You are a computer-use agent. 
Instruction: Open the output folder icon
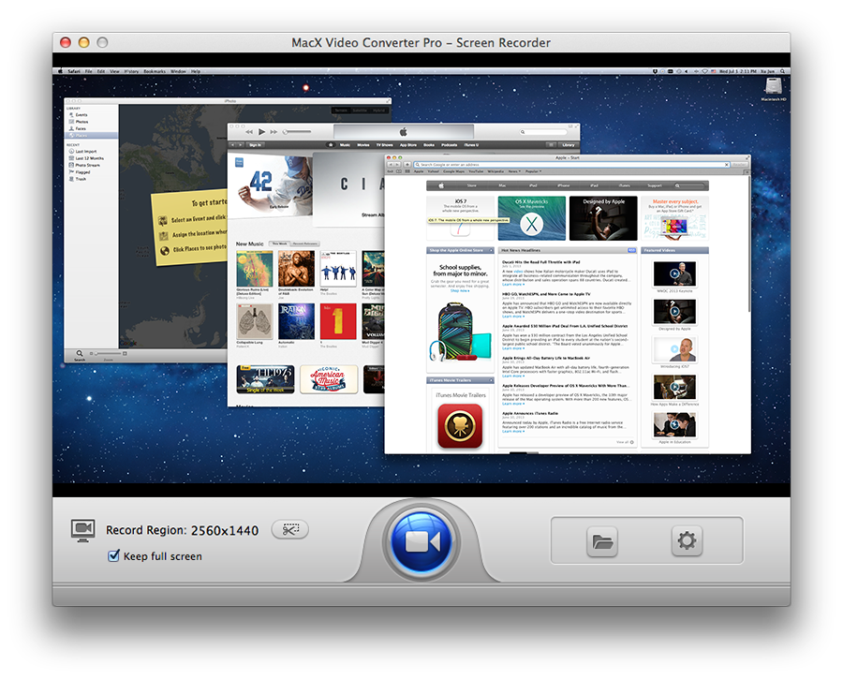coord(601,540)
